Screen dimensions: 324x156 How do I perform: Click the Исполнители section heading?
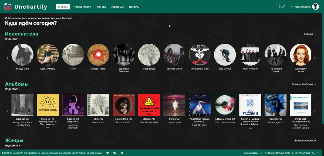(22, 34)
